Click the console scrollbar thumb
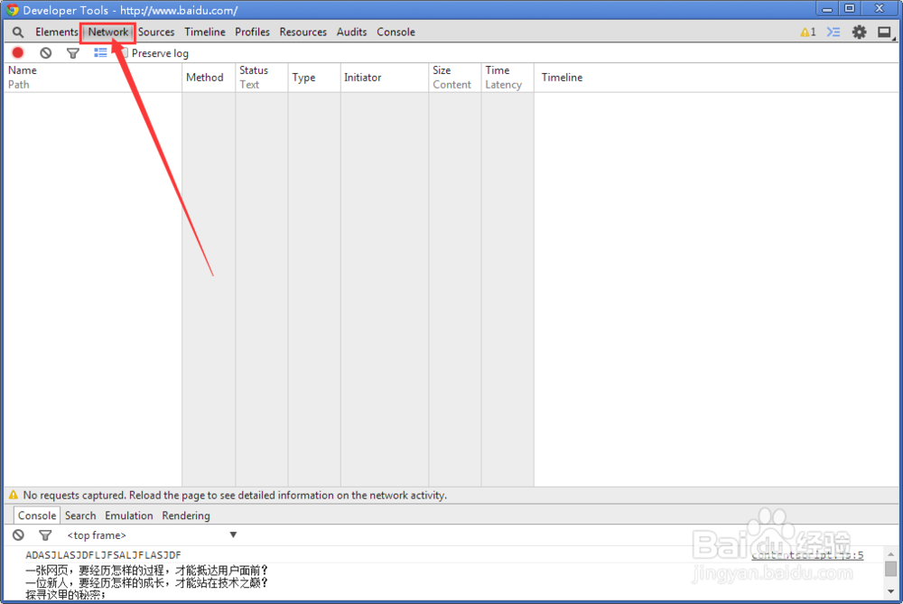The width and height of the screenshot is (903, 604). (891, 569)
